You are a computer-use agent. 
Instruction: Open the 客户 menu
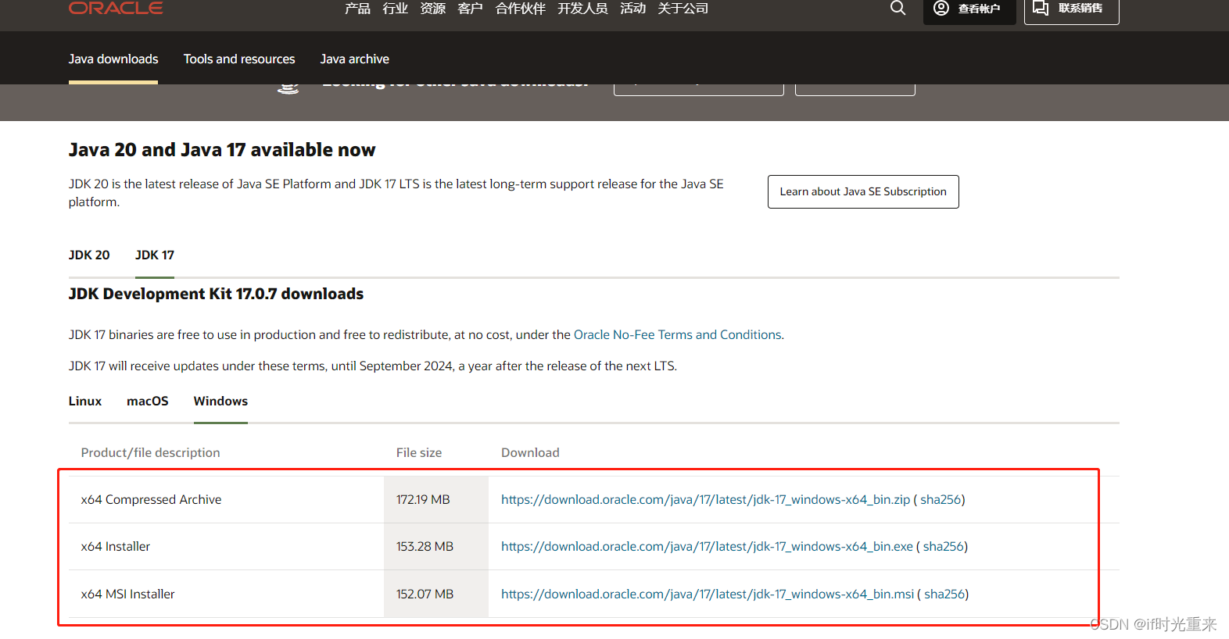[x=470, y=9]
